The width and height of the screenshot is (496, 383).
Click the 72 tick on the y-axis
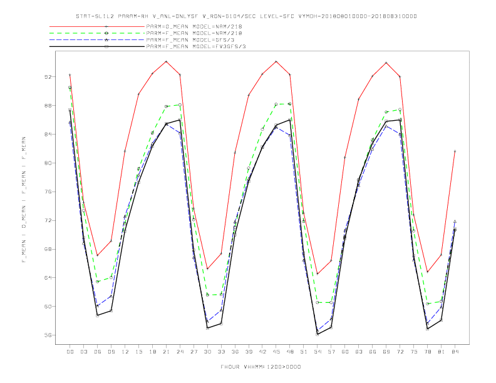pos(47,220)
